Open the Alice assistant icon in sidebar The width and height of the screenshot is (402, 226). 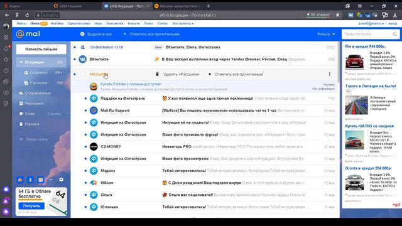click(6, 212)
